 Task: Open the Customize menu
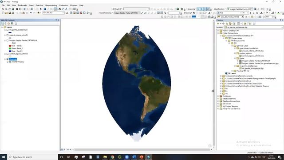(x=63, y=5)
